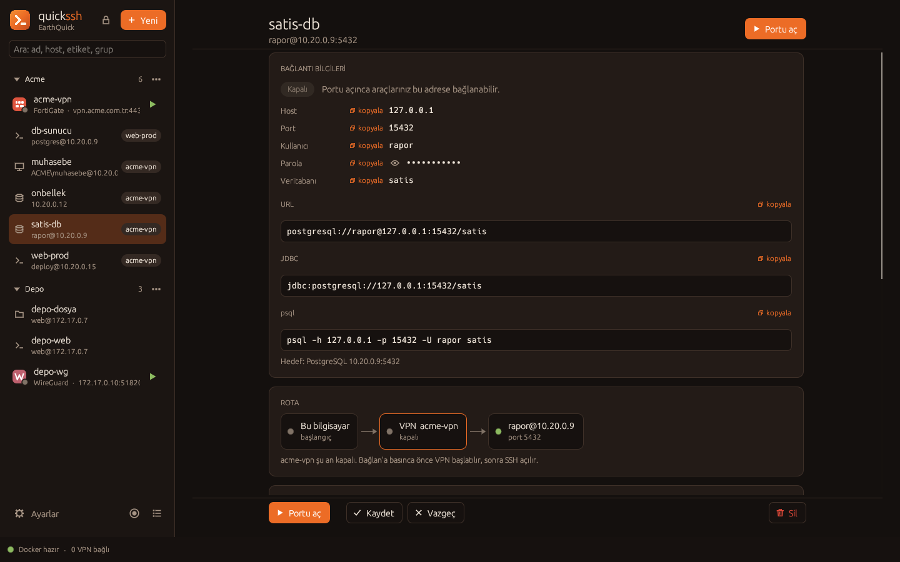Click the acme-vpn tag on satis-db row

pyautogui.click(x=141, y=229)
